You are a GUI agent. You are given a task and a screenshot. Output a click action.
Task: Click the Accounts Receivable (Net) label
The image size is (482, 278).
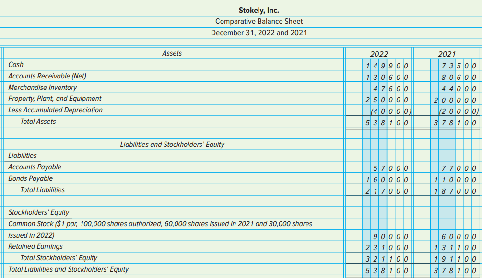(47, 76)
